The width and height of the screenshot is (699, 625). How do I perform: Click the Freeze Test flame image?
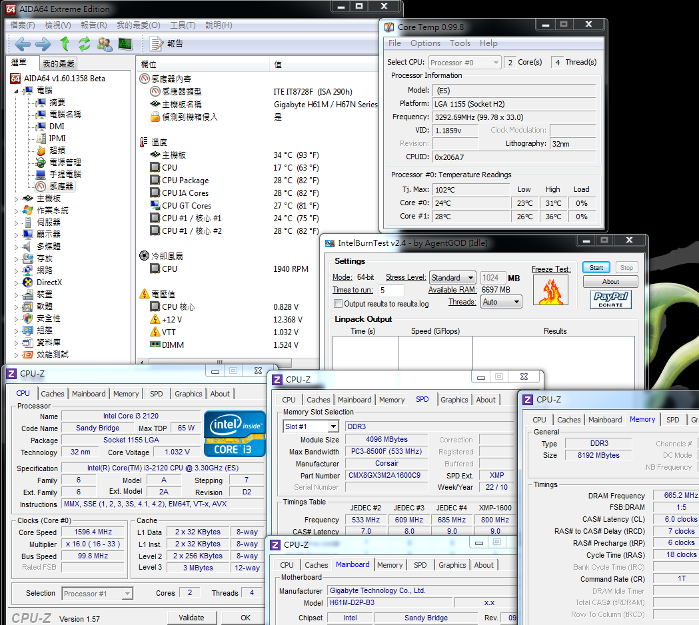point(550,290)
